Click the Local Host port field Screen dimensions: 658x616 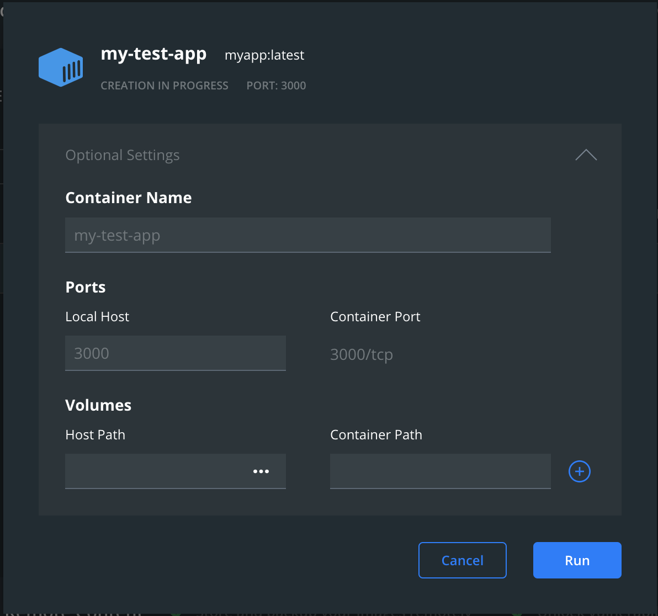175,353
